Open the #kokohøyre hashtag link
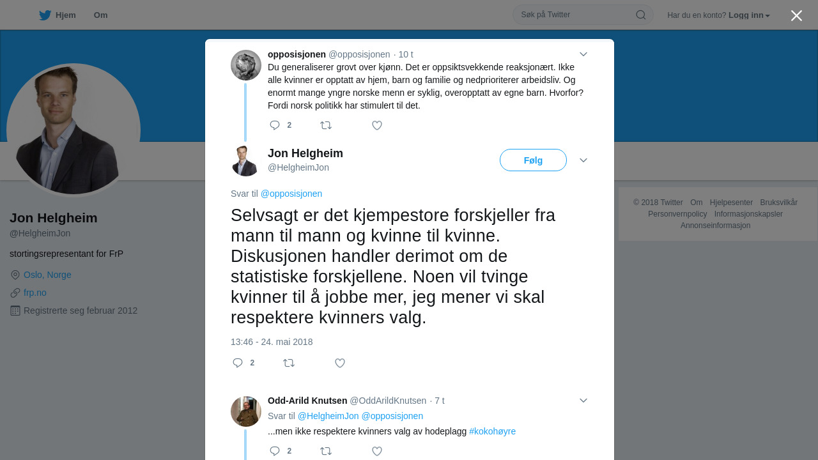Screen dimensions: 818x460 492,431
